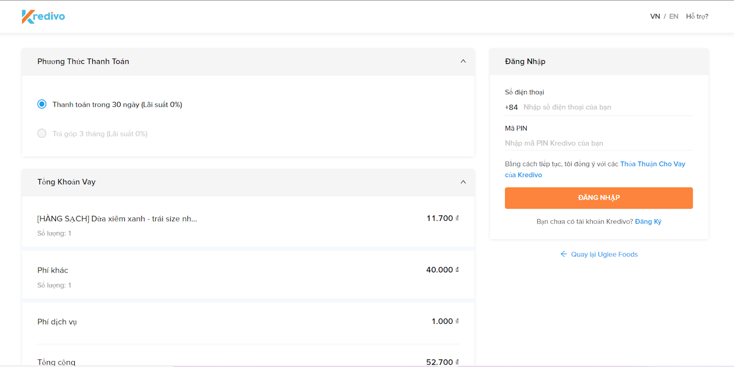The height and width of the screenshot is (367, 734).
Task: Click the Tổng Khoản Vay header title
Action: pyautogui.click(x=67, y=182)
